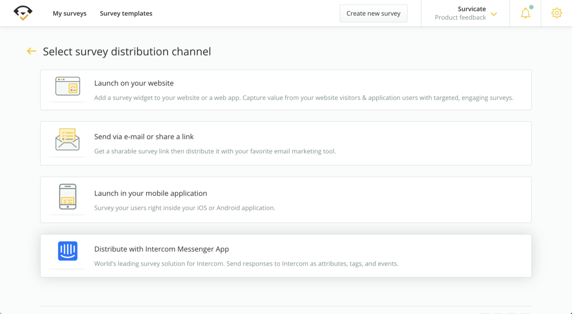The width and height of the screenshot is (572, 314).
Task: Open notifications bell icon
Action: tap(526, 13)
